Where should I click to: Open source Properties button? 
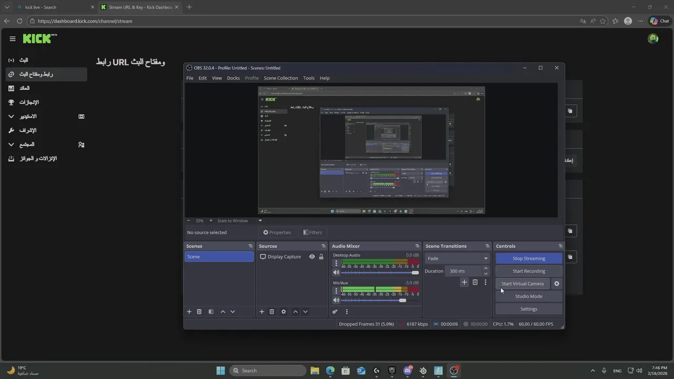pyautogui.click(x=277, y=232)
